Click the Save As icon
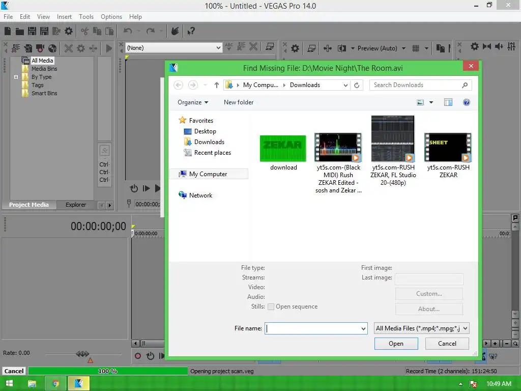Image resolution: width=521 pixels, height=391 pixels. click(44, 31)
